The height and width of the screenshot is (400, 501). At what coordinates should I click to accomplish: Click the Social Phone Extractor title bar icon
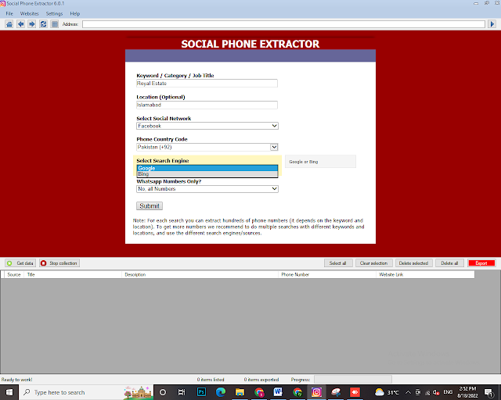3,3
